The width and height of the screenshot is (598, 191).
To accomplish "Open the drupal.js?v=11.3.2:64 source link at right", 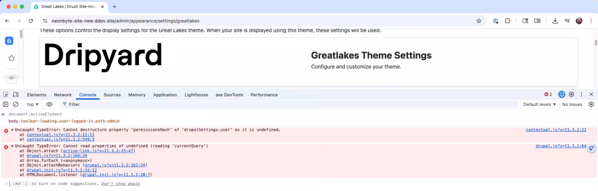I will click(561, 146).
